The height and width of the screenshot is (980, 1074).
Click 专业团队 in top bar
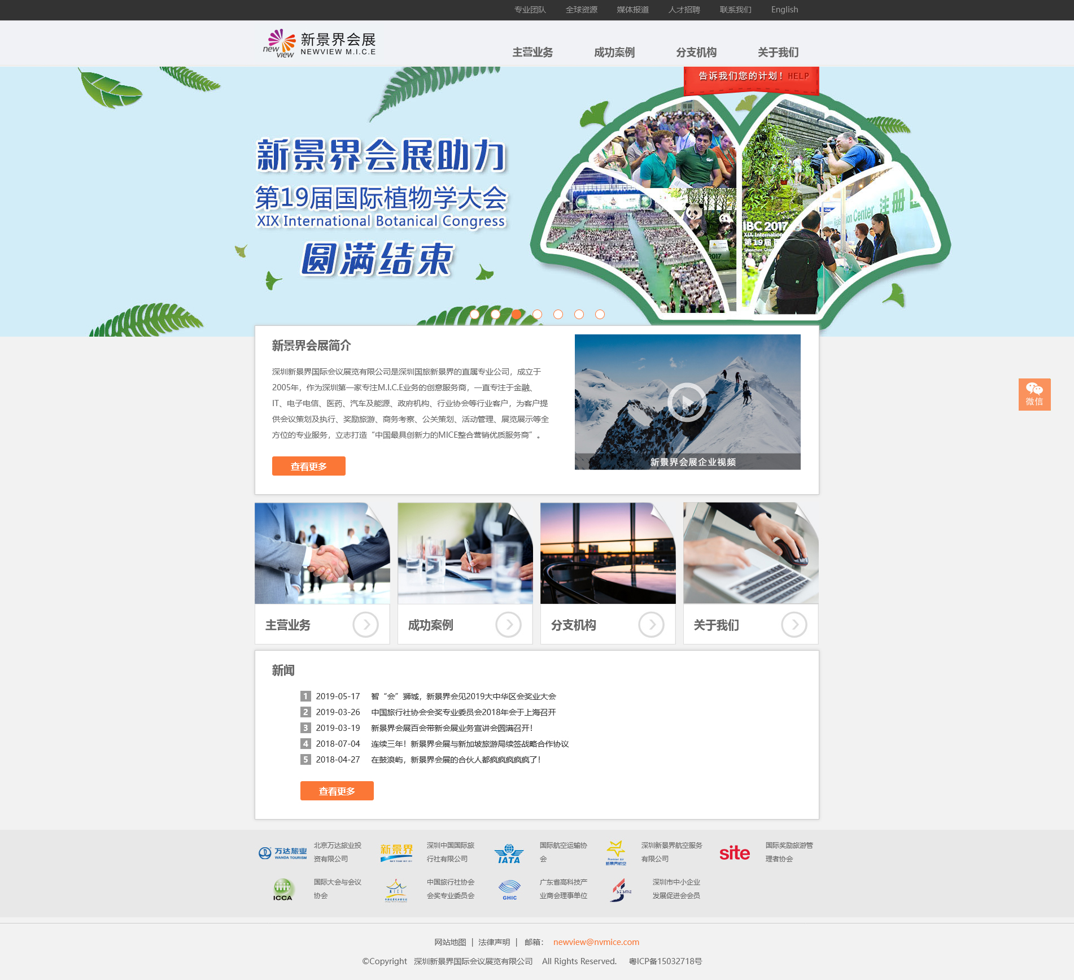[530, 10]
